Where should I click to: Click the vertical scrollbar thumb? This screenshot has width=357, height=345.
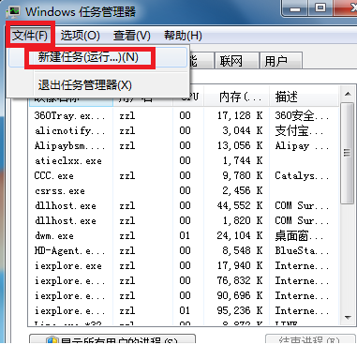click(x=348, y=153)
